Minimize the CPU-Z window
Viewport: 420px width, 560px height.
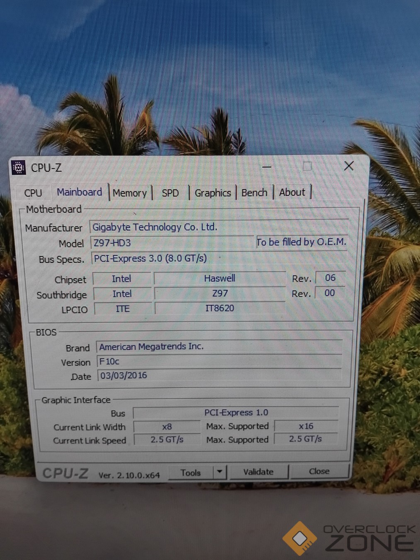pyautogui.click(x=267, y=167)
